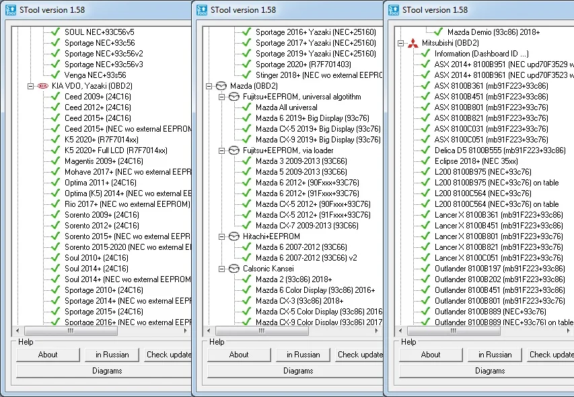The image size is (574, 397).
Task: Click Check update in the right window
Action: pos(551,355)
